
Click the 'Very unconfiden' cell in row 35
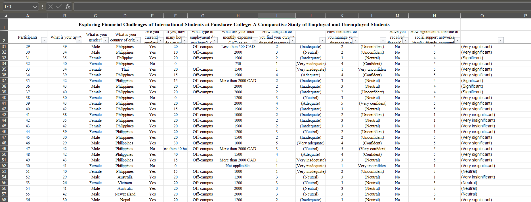click(372, 69)
